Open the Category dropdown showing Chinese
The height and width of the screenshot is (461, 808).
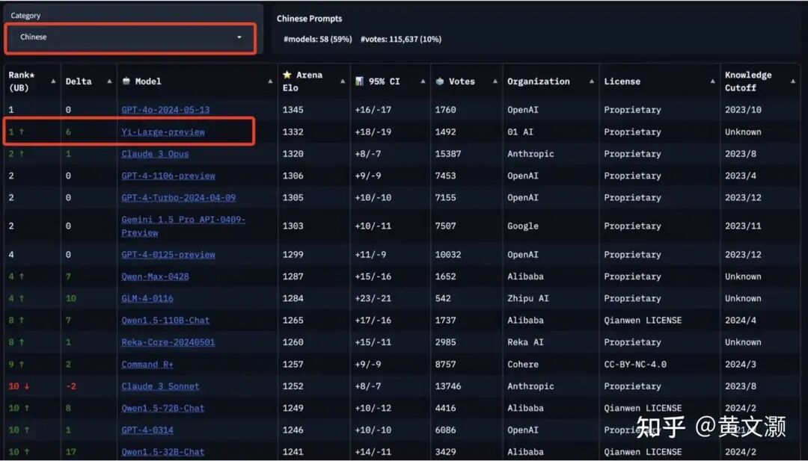click(x=130, y=37)
